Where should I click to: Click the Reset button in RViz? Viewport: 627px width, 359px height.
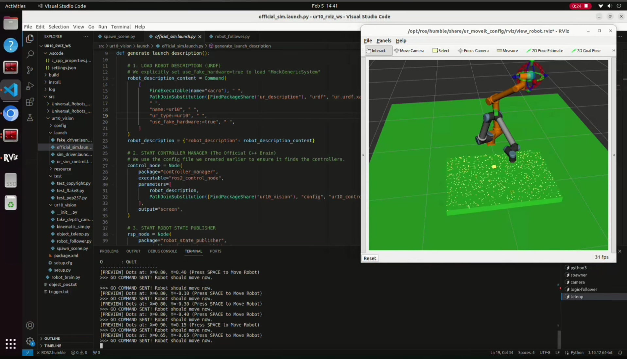[x=370, y=258]
